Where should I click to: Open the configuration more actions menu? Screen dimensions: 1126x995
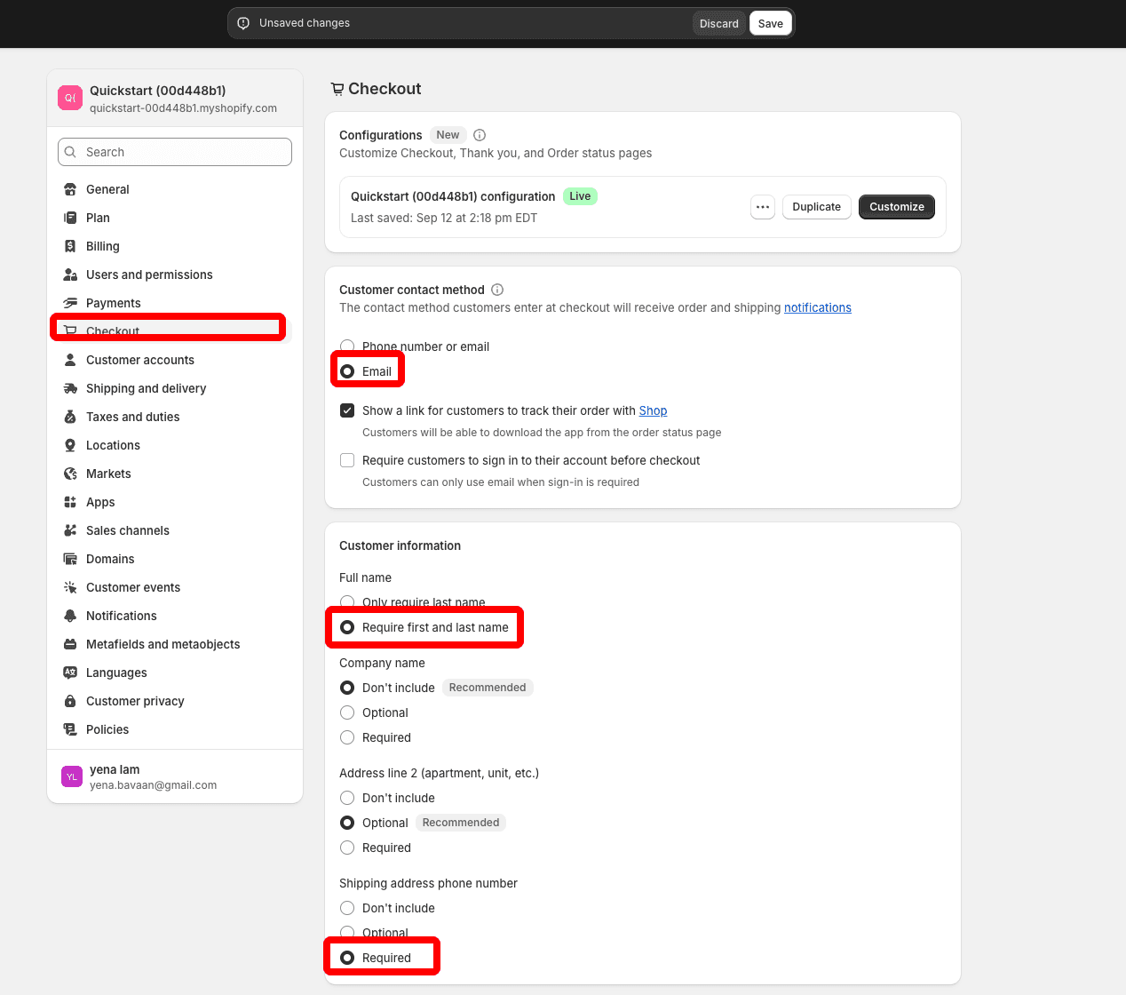(x=762, y=207)
